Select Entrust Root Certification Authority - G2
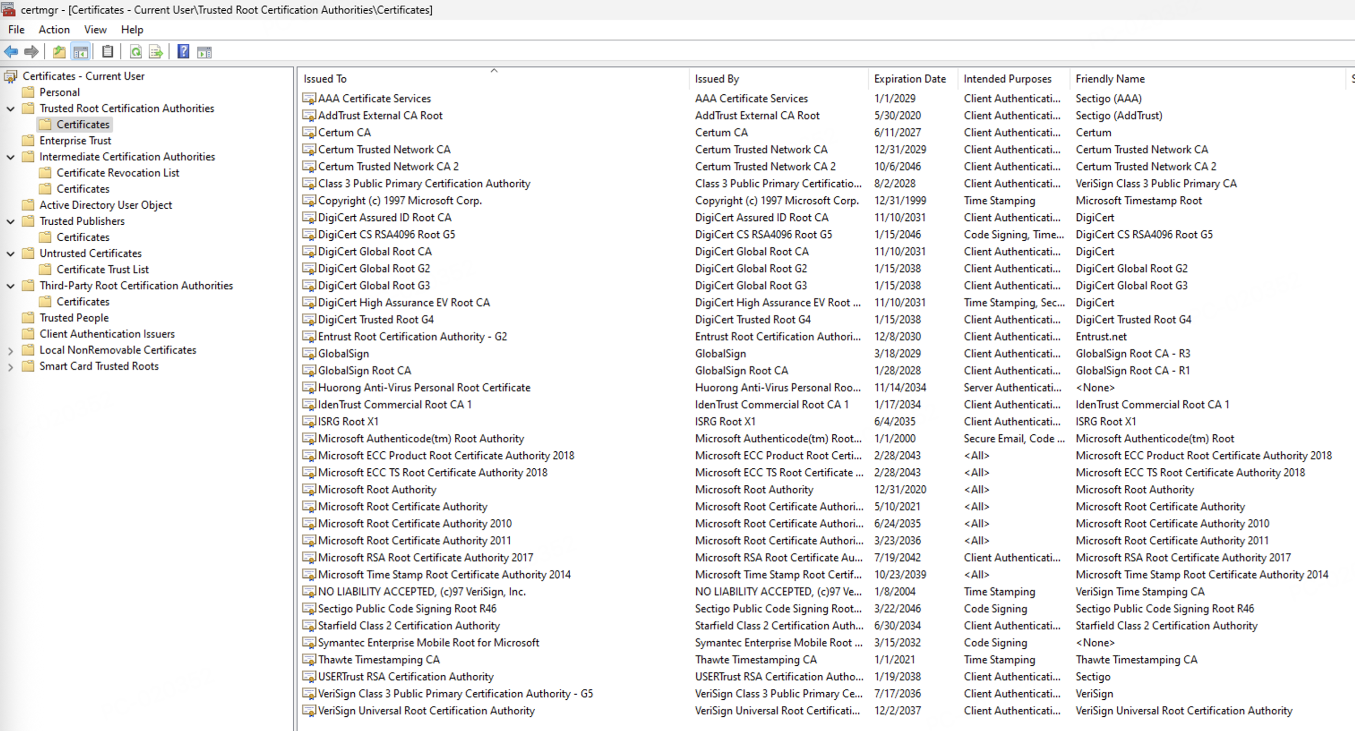The height and width of the screenshot is (731, 1355). pos(412,336)
